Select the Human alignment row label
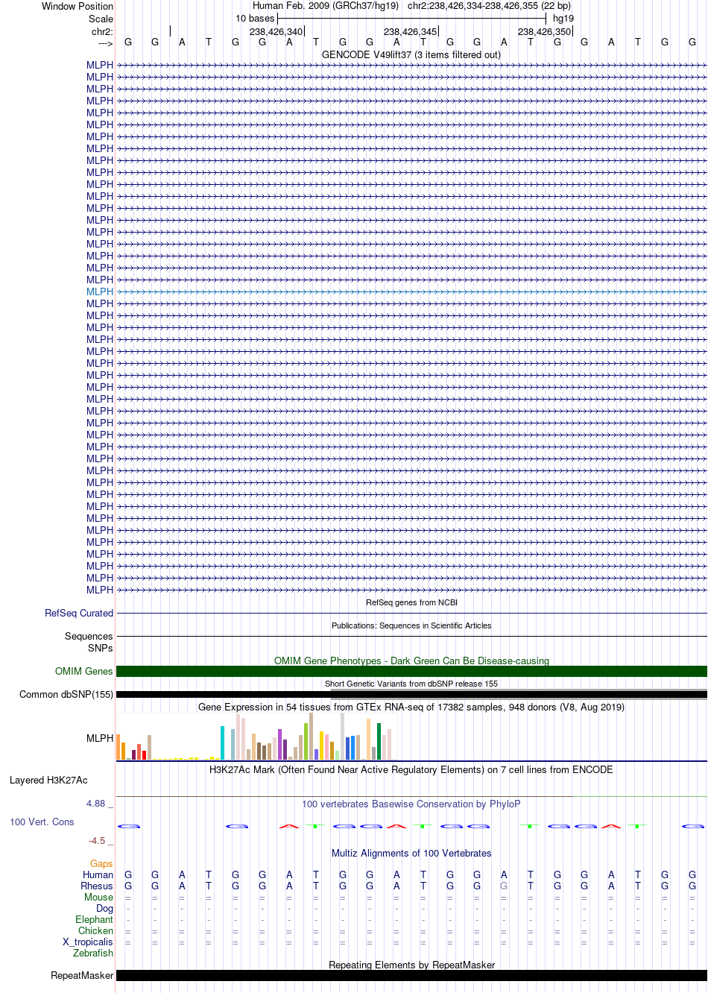 98,874
